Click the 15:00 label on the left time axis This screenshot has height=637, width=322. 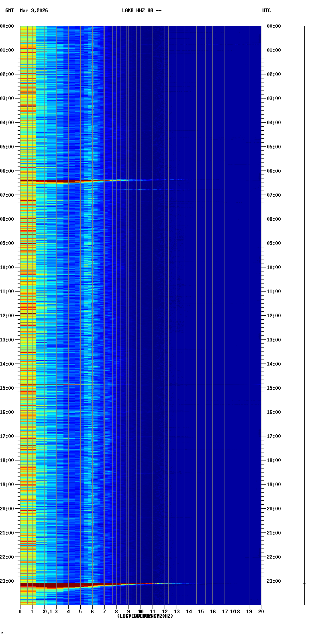tap(7, 388)
